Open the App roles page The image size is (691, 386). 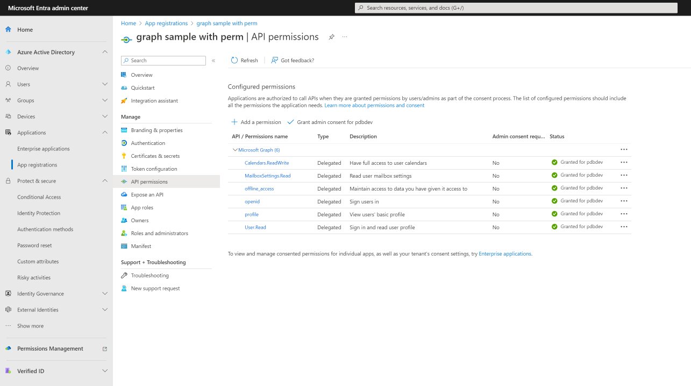pos(141,207)
